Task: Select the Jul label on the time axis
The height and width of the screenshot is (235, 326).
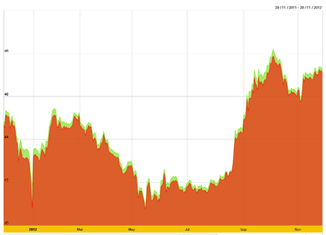Action: tap(187, 229)
